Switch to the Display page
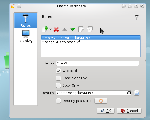Screen dimensions: 150x120 pos(26,36)
